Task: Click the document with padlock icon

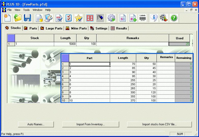Action: 39,18
